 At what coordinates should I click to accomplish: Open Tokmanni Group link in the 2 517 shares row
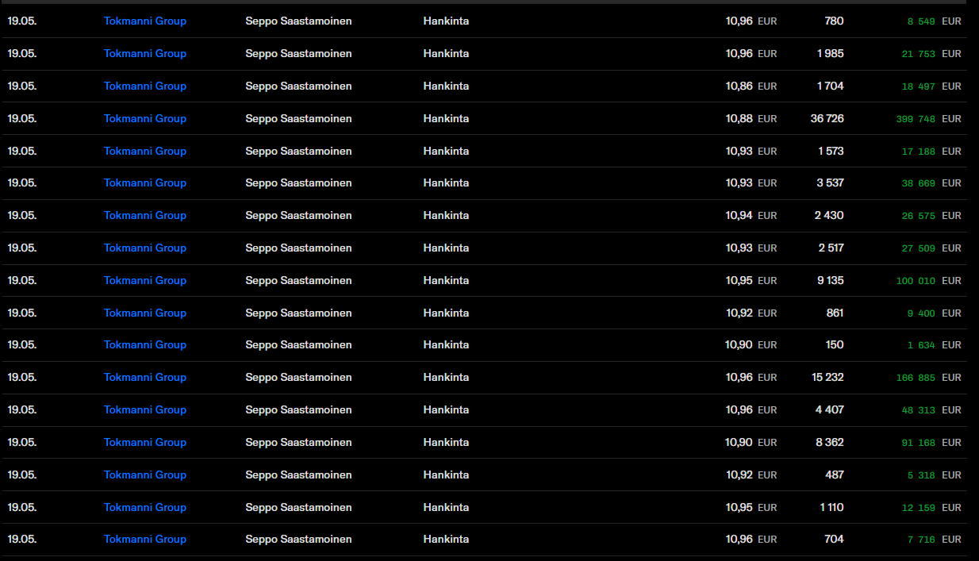[145, 248]
